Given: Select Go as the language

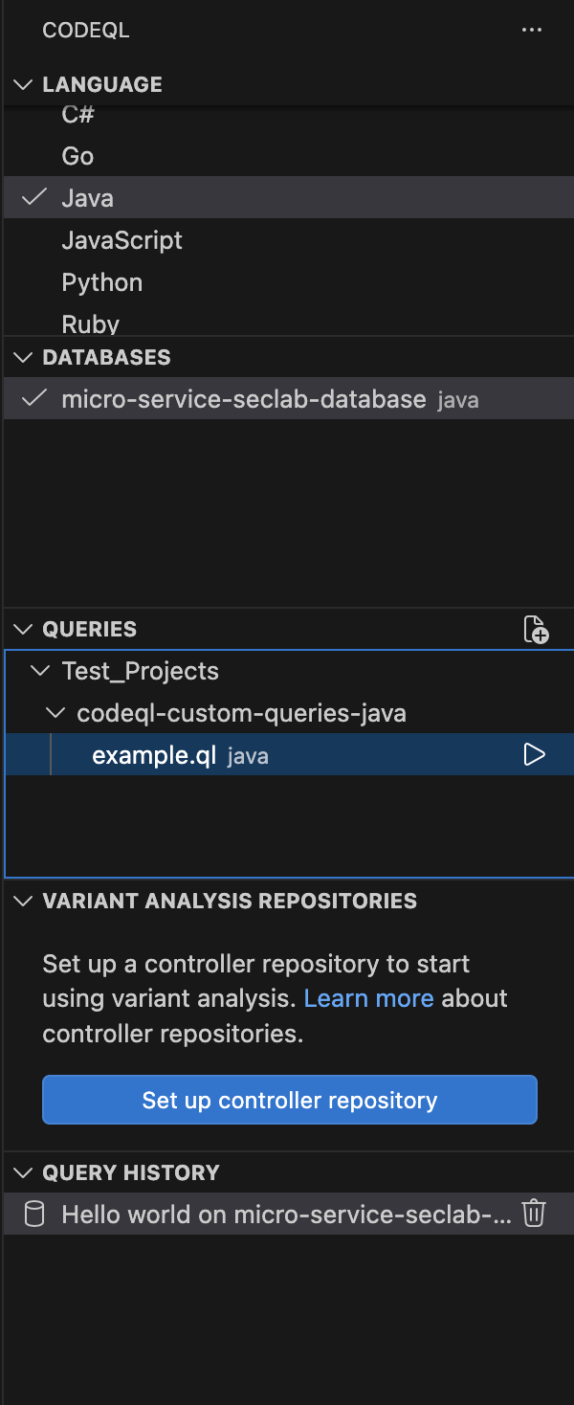Looking at the screenshot, I should (77, 156).
